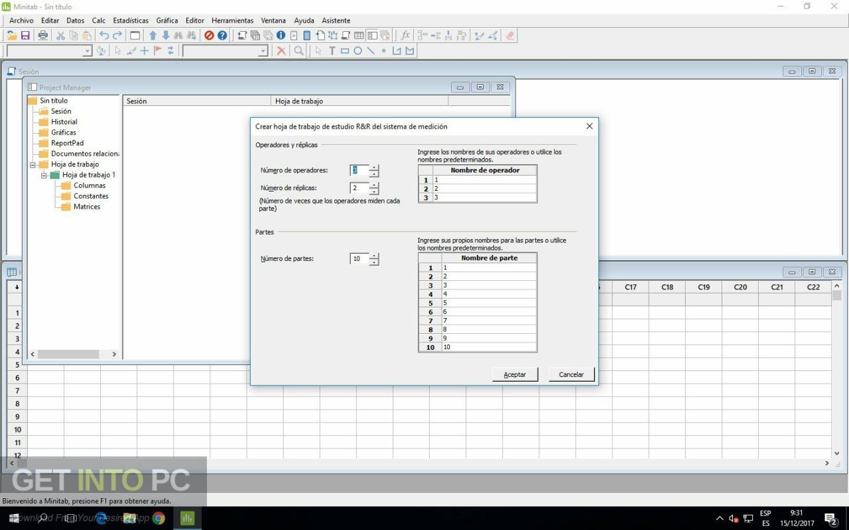Image resolution: width=849 pixels, height=530 pixels.
Task: Open the Windows notification center icon
Action: point(830,518)
